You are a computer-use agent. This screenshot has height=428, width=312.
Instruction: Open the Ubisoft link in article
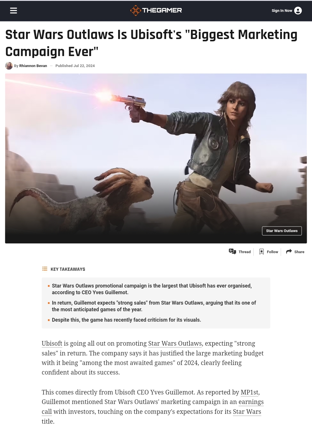coord(52,344)
